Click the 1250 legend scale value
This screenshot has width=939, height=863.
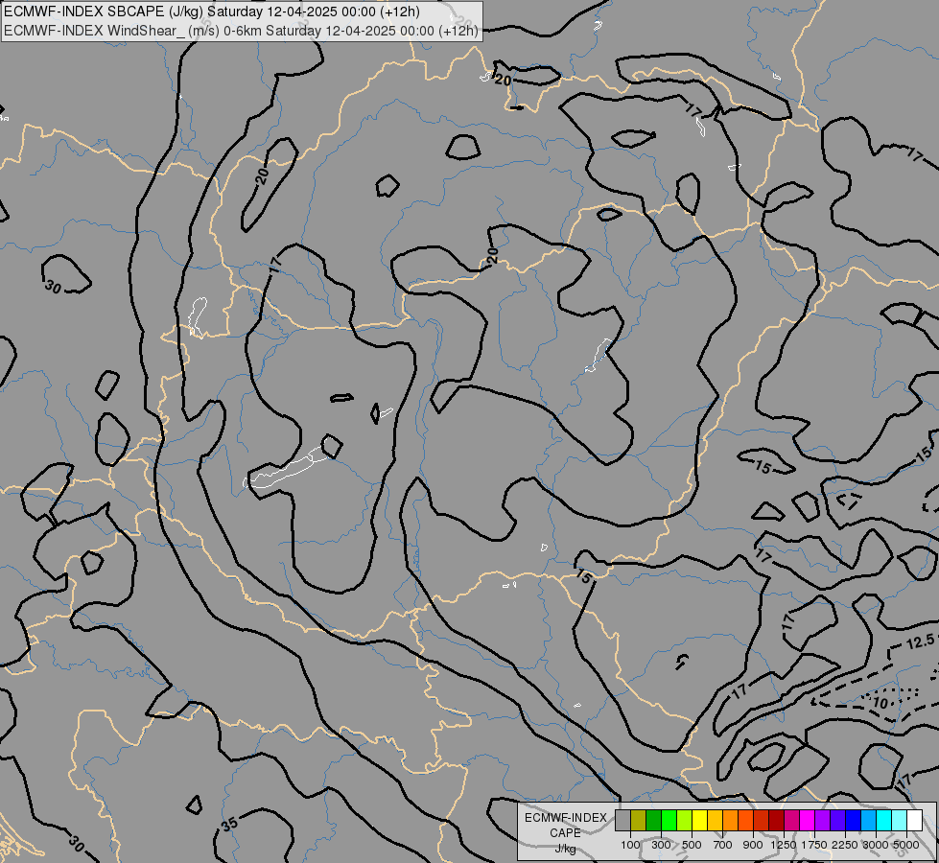point(784,845)
